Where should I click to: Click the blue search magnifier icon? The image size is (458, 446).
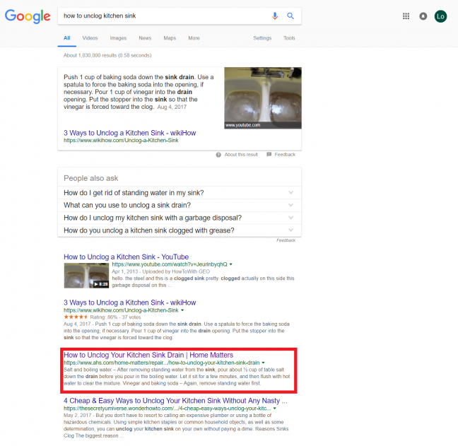(x=290, y=16)
